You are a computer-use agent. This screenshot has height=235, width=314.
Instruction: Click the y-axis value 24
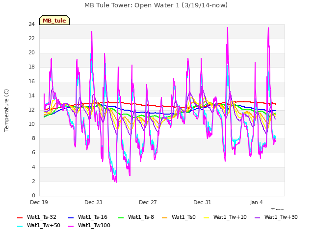click(31, 24)
